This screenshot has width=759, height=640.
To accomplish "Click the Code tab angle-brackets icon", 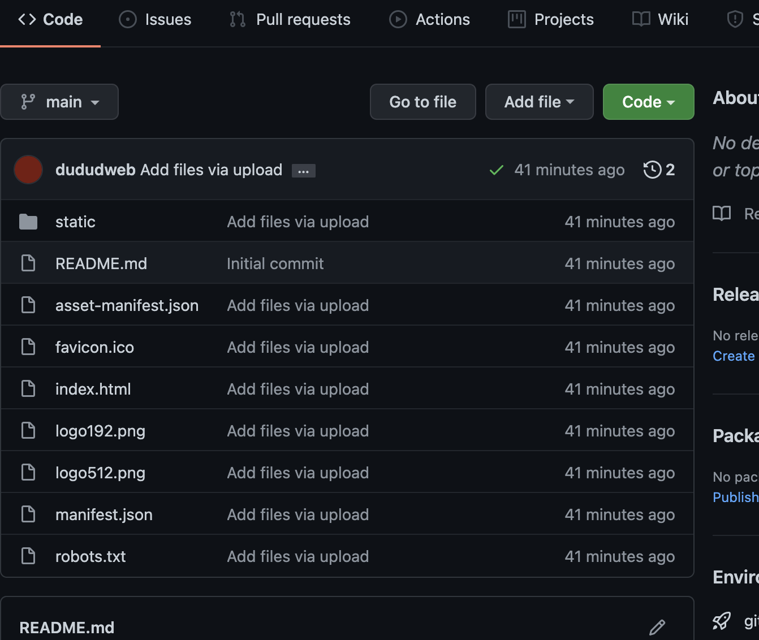I will (27, 20).
